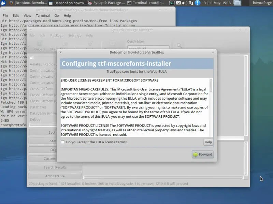Select the All section in Synaptic
The image size is (273, 204).
[43, 58]
